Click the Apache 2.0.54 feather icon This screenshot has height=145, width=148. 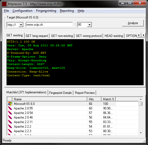point(10,113)
